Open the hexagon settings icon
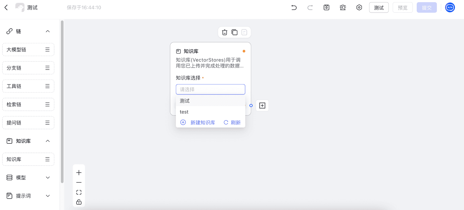The height and width of the screenshot is (210, 464). pyautogui.click(x=359, y=8)
